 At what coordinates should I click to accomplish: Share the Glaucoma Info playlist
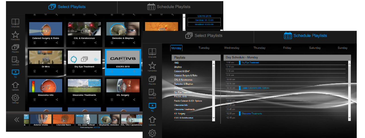(57, 100)
